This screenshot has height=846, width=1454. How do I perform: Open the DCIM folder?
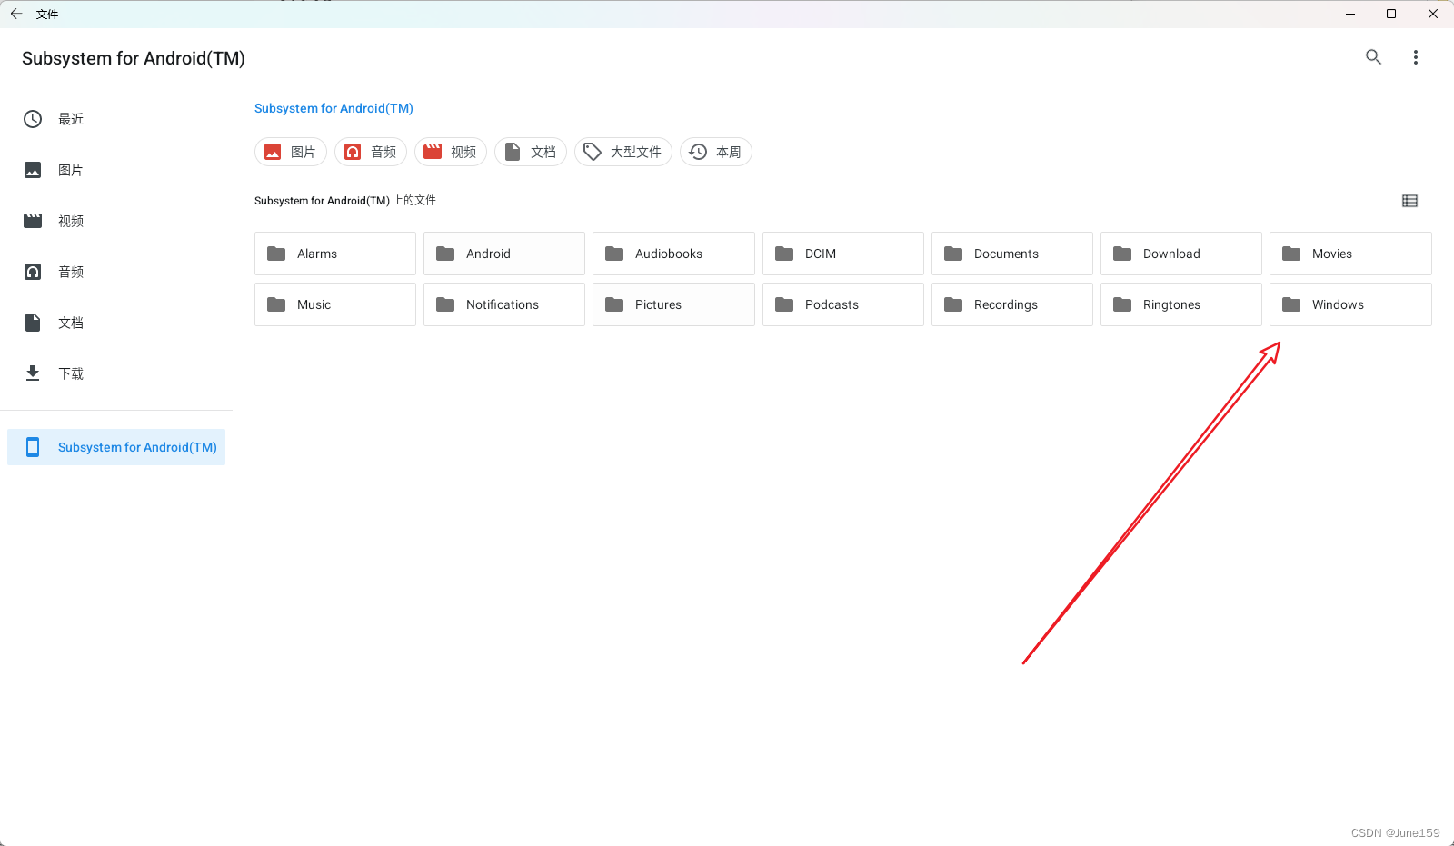(x=843, y=254)
